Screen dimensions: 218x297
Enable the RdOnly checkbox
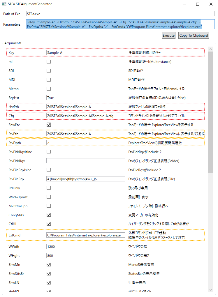[49, 188]
